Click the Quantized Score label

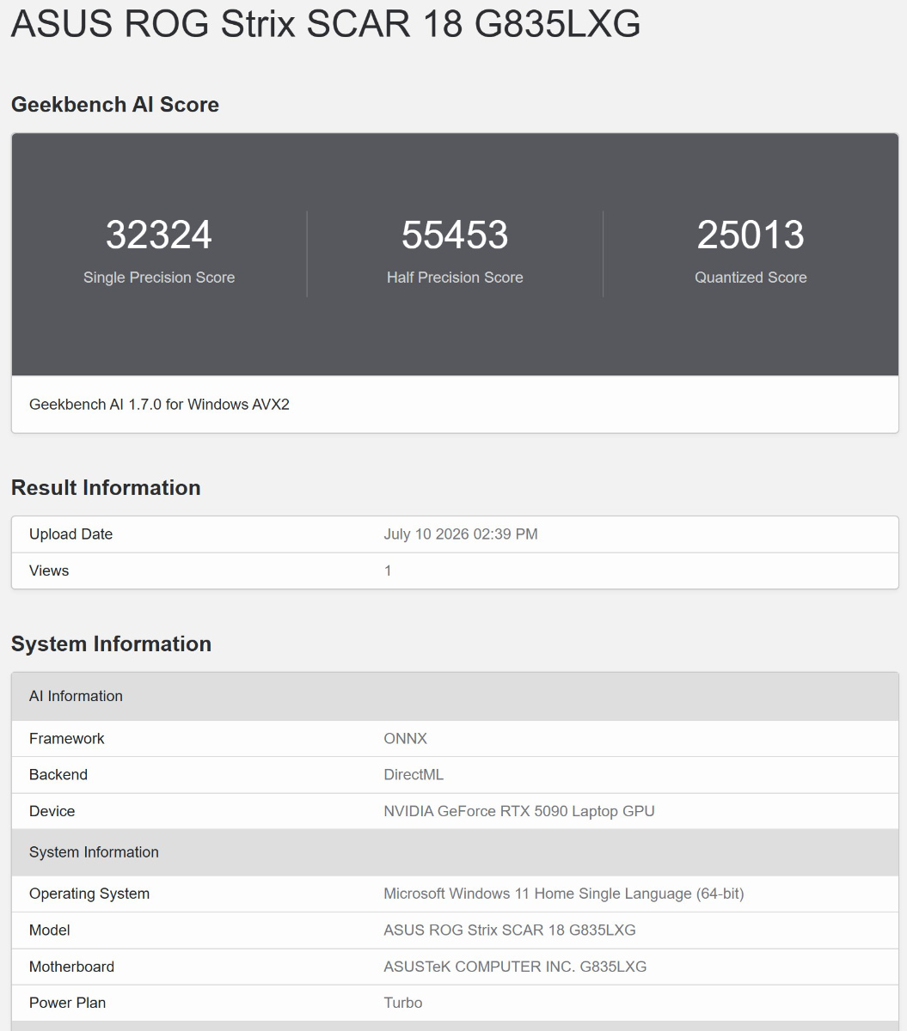coord(751,278)
